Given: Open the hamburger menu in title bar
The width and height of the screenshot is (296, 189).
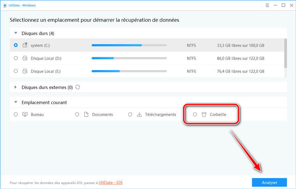Looking at the screenshot, I should tap(267, 5).
